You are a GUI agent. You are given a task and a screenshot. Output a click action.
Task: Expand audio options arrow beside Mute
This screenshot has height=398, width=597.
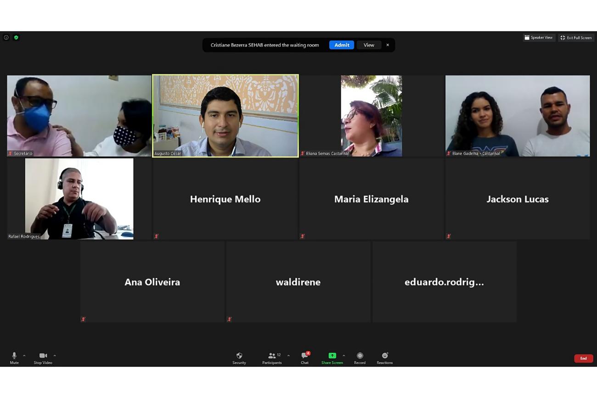point(24,356)
